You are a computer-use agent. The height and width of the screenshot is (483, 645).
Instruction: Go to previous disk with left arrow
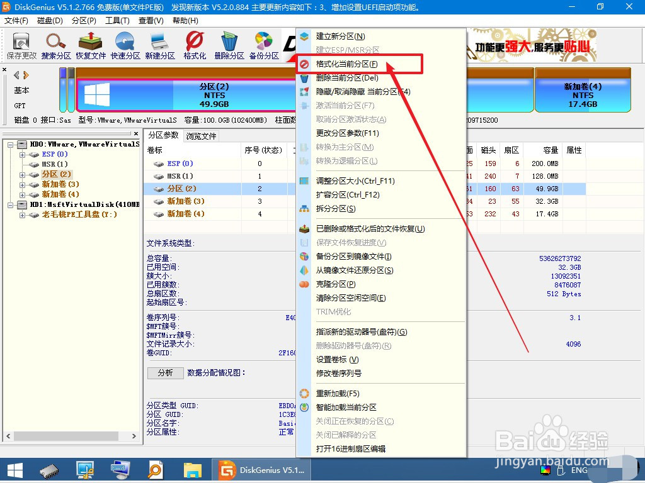pyautogui.click(x=16, y=75)
